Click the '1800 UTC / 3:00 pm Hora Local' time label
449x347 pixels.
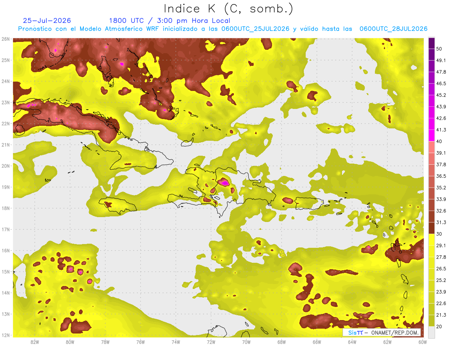point(169,21)
